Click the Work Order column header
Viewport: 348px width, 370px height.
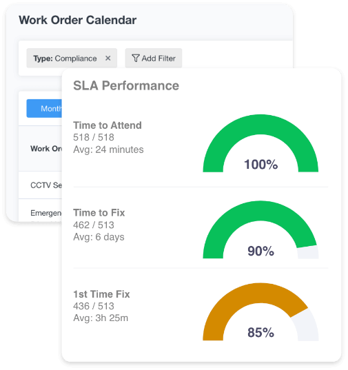46,149
